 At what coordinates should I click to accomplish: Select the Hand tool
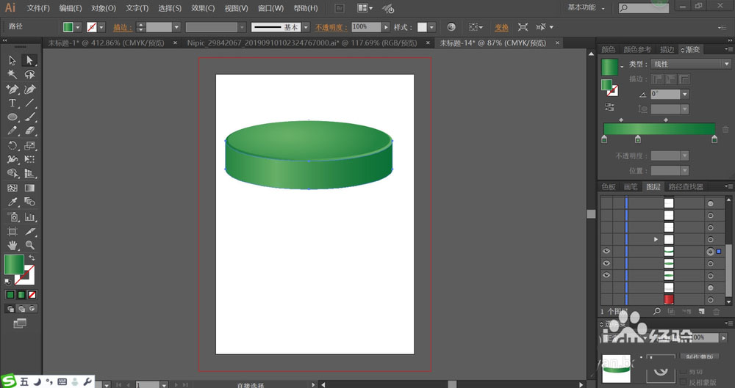point(12,245)
